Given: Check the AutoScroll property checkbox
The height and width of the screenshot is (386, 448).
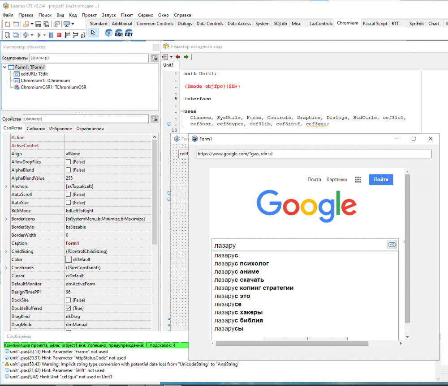Looking at the screenshot, I should pos(69,195).
